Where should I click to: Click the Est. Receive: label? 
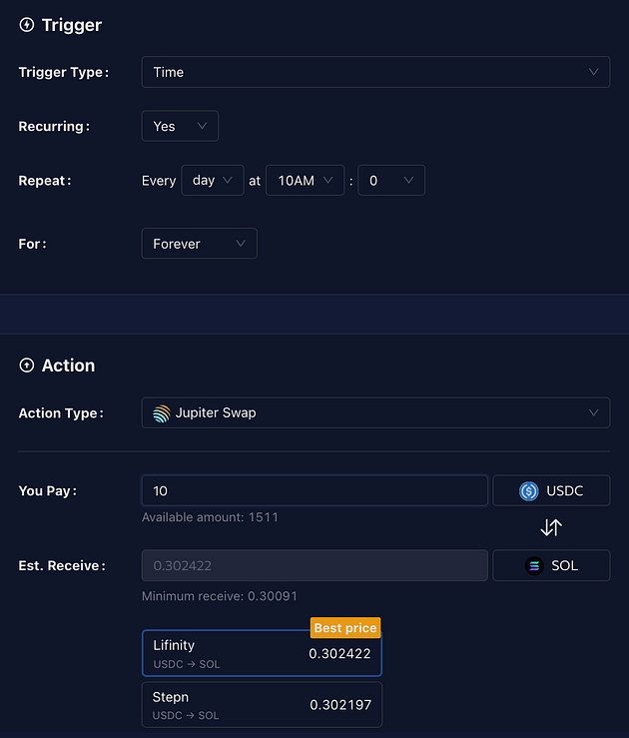click(x=62, y=566)
